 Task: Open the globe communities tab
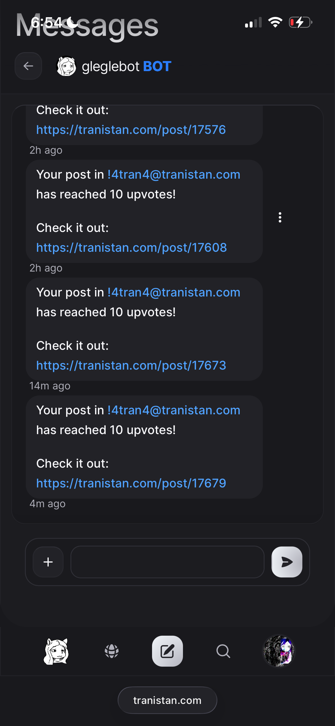(112, 651)
